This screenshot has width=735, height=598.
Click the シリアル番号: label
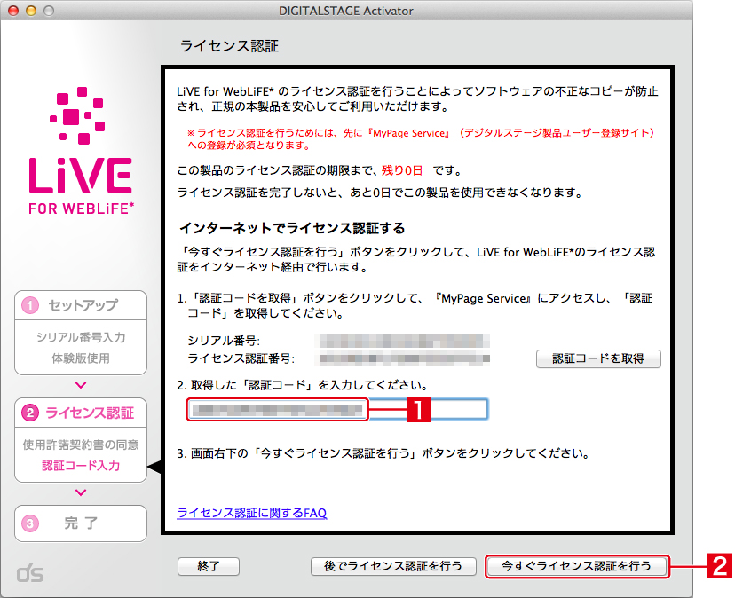click(224, 341)
